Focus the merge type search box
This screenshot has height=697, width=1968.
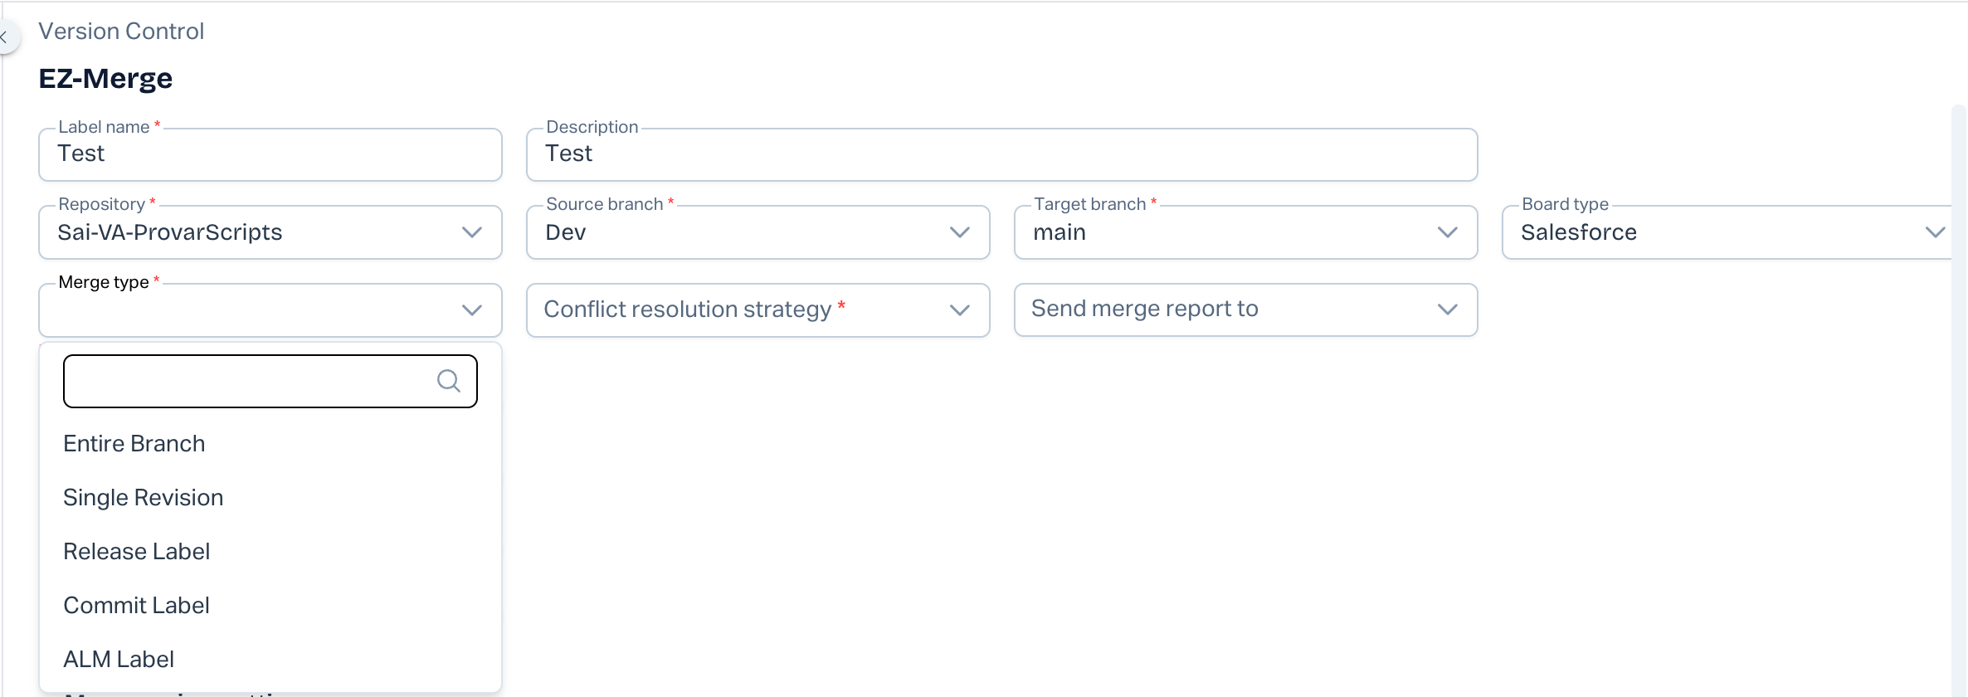[x=249, y=381]
